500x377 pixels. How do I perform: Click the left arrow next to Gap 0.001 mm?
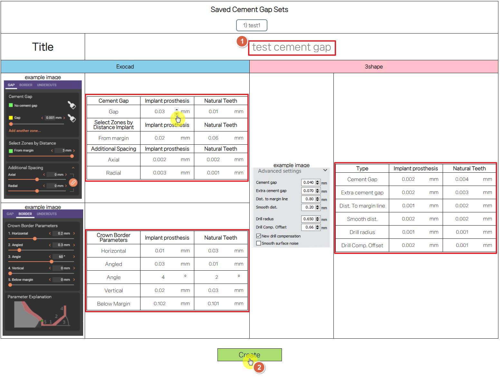point(42,118)
